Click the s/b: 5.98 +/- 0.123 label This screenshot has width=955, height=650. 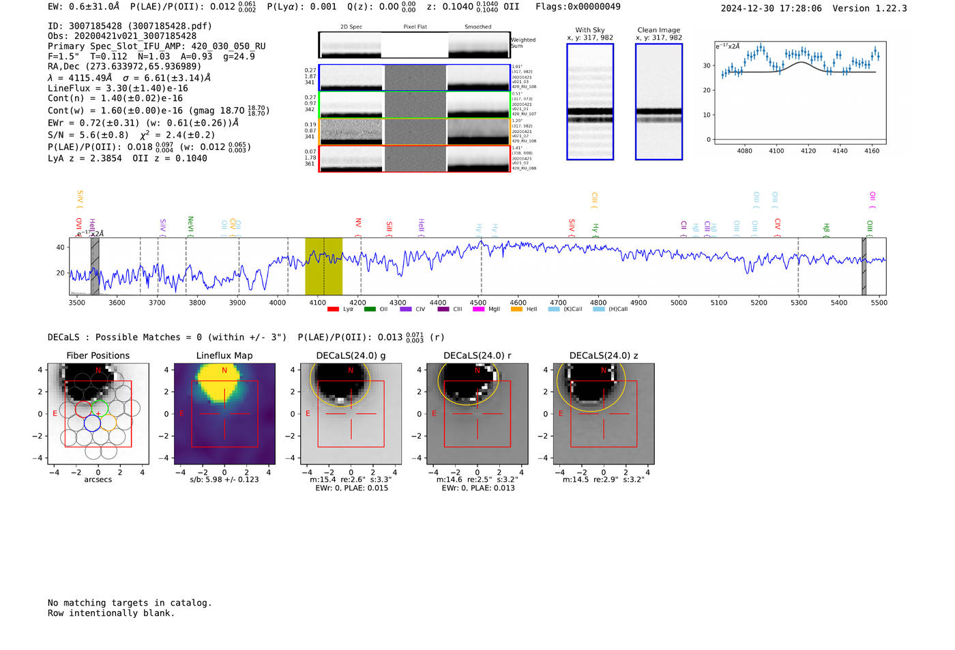[224, 479]
